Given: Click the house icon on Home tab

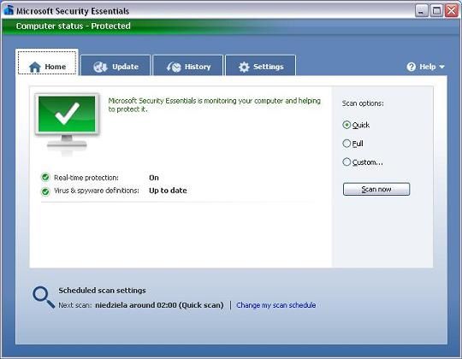Looking at the screenshot, I should coord(35,67).
